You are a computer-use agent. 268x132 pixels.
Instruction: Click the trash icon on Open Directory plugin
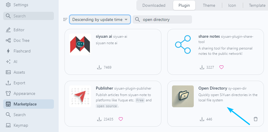tap(256, 119)
